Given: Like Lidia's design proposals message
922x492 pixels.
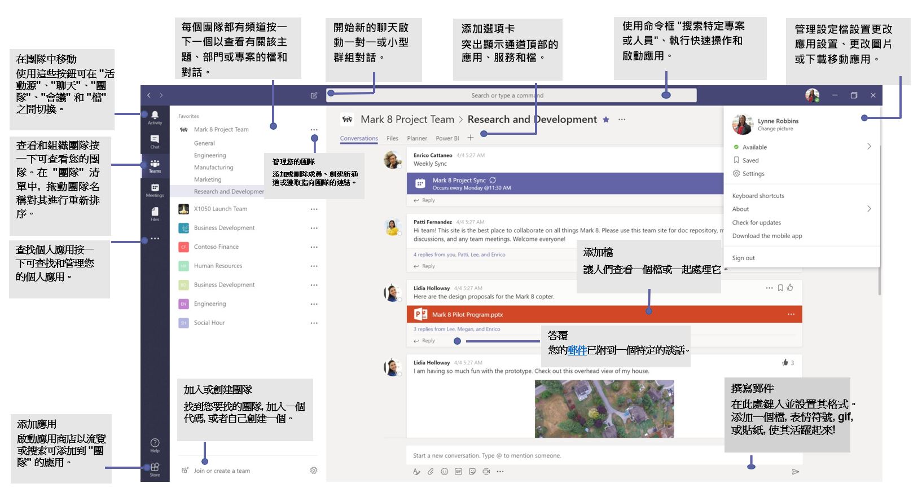Looking at the screenshot, I should (790, 288).
